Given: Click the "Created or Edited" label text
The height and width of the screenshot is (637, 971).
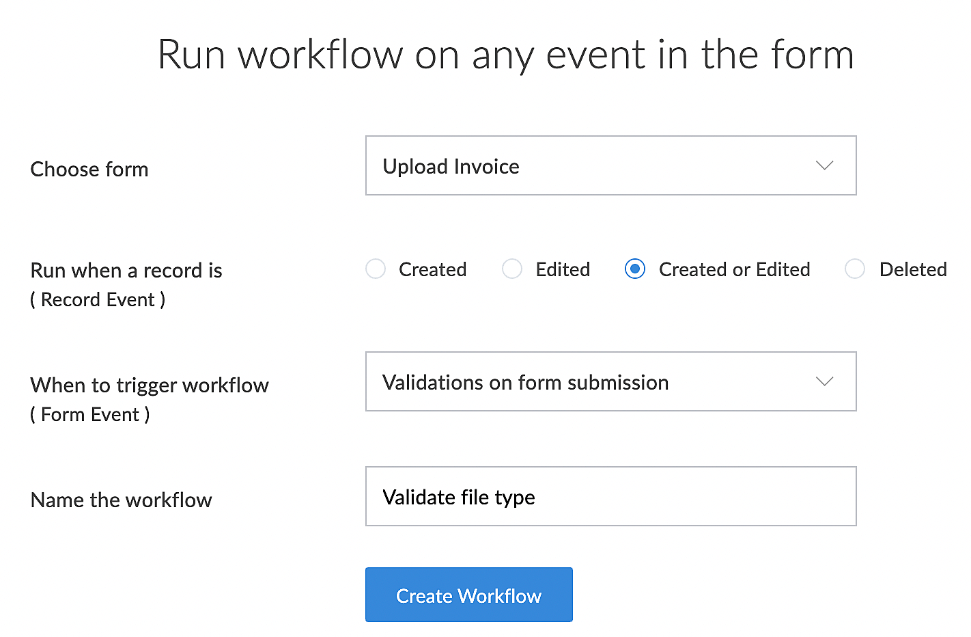Looking at the screenshot, I should (734, 269).
